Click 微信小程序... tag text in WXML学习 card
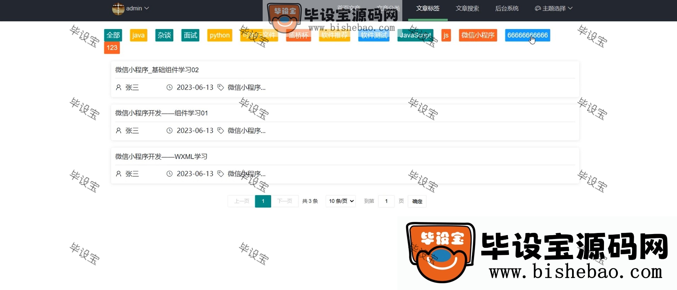Viewport: 677px width, 290px height. pos(247,174)
